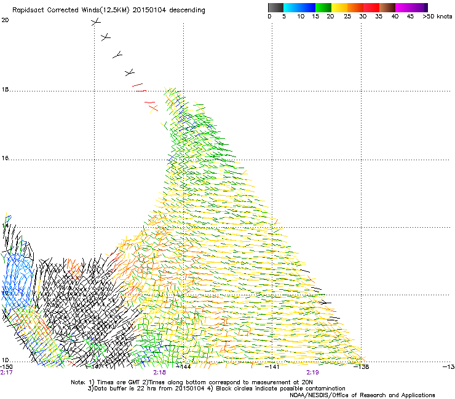The width and height of the screenshot is (455, 399).
Task: Click the grey 0-5 knots legend swatch
Action: coord(275,7)
